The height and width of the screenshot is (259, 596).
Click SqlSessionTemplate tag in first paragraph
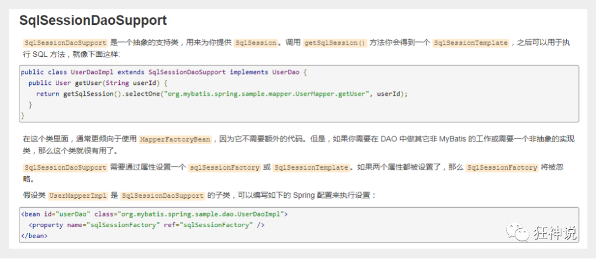(471, 43)
